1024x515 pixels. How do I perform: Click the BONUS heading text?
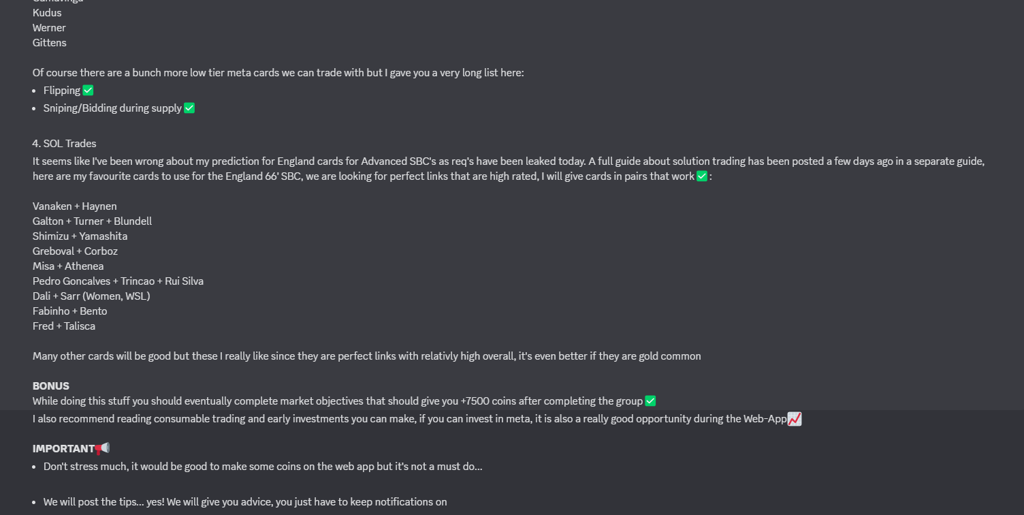51,386
